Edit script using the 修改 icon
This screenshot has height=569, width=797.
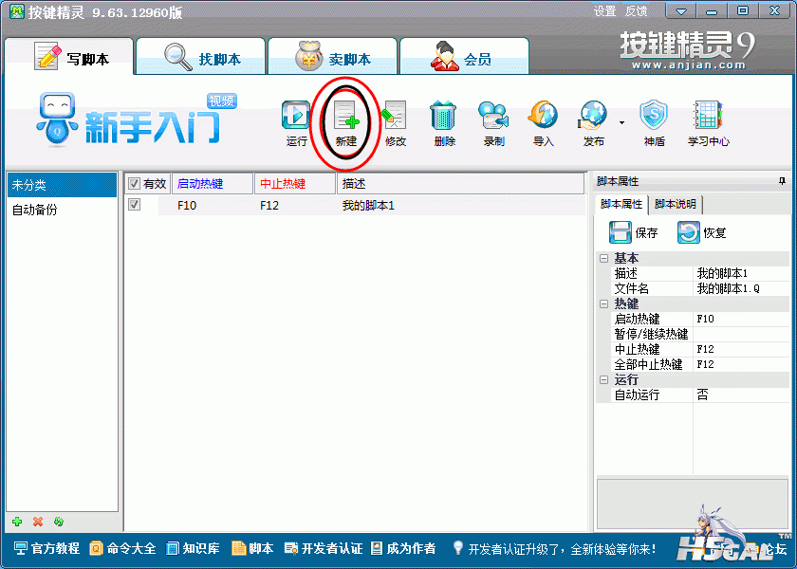pos(395,123)
